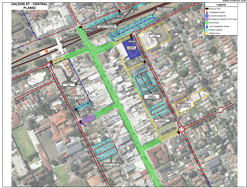Click the Council Compound label on map

click(131, 48)
